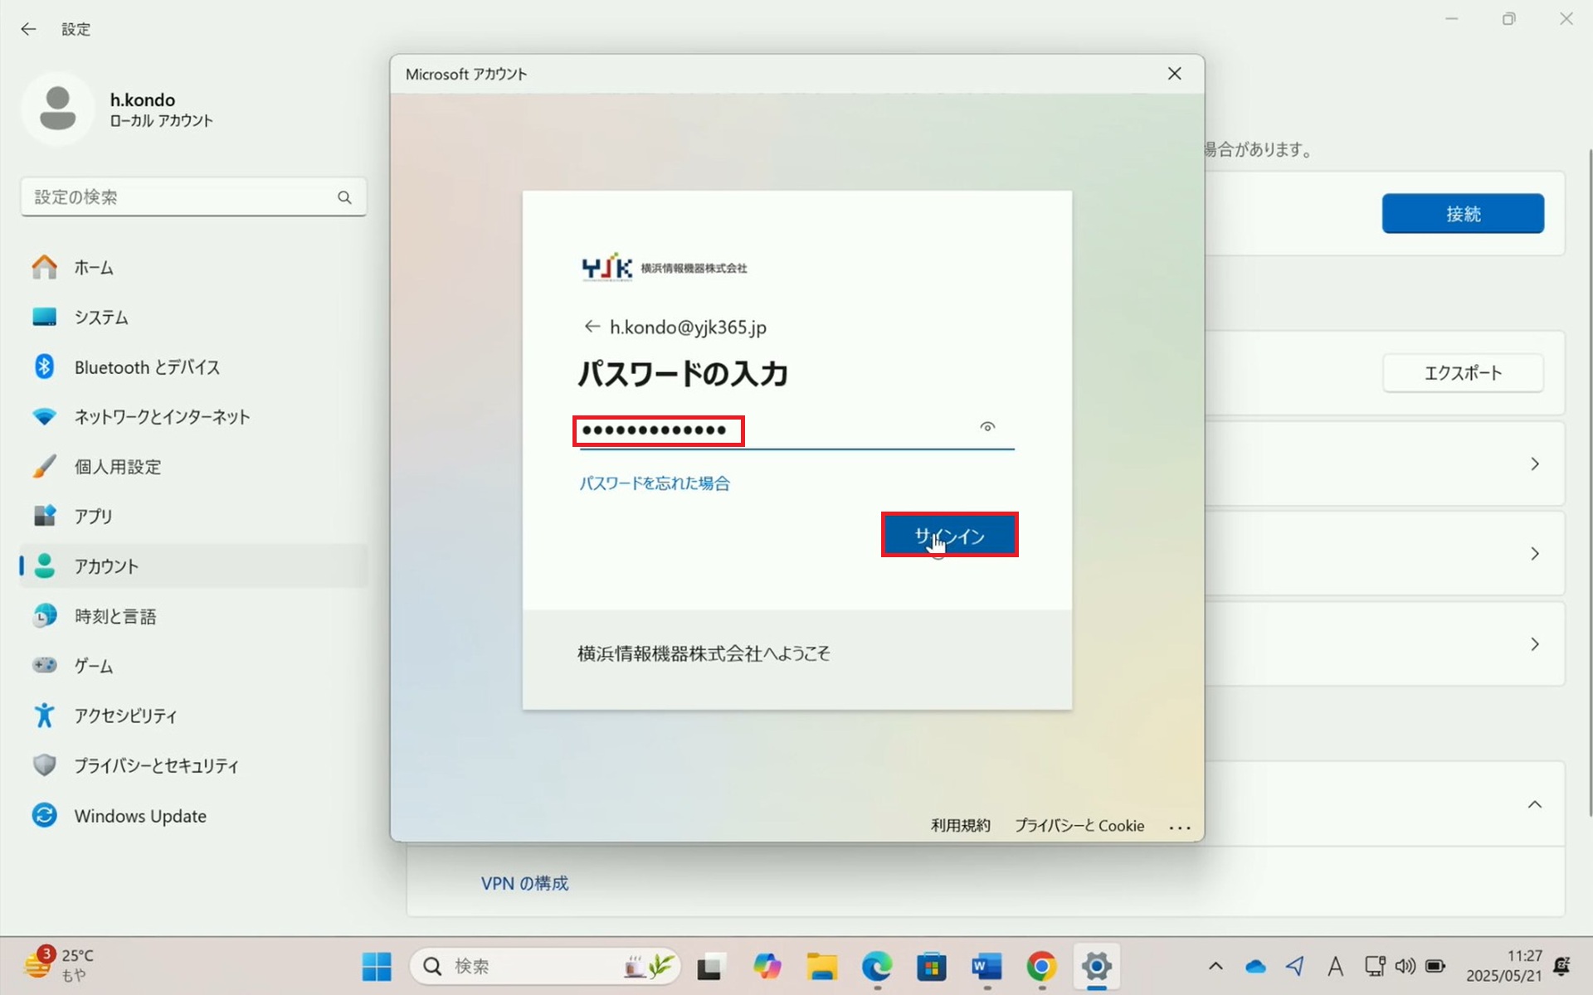Open Windows Update page
Viewport: 1593px width, 995px height.
[x=193, y=816]
